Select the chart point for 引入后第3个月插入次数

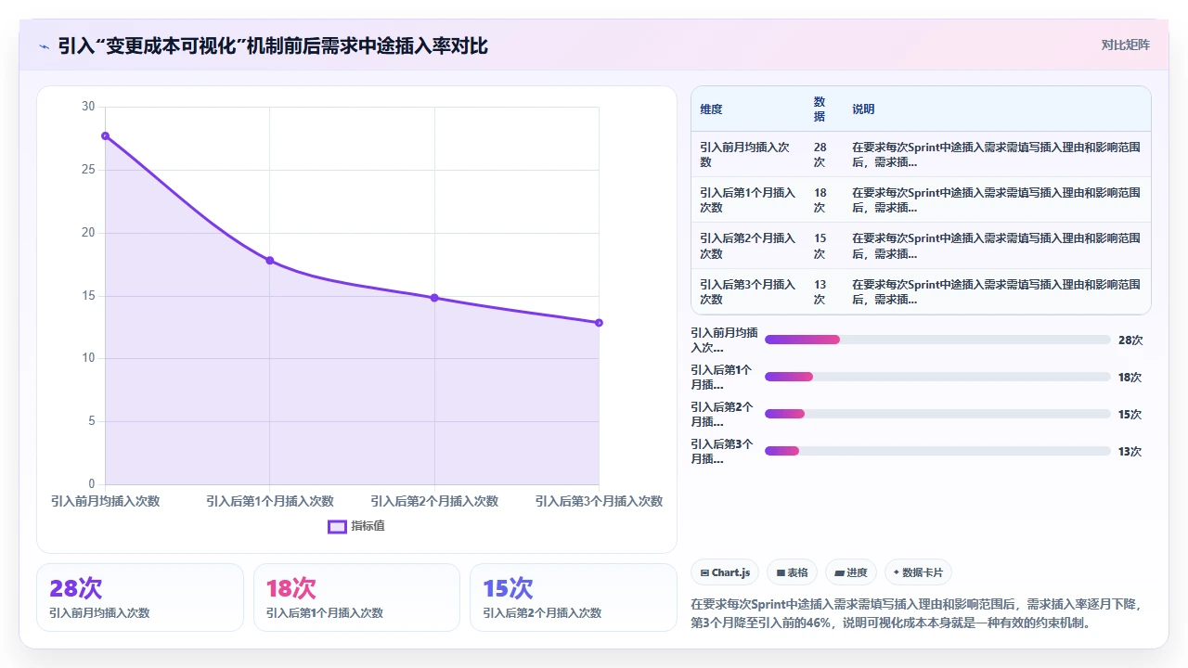point(599,323)
